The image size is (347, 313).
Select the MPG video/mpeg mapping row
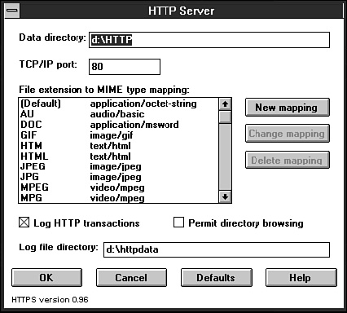(x=119, y=198)
